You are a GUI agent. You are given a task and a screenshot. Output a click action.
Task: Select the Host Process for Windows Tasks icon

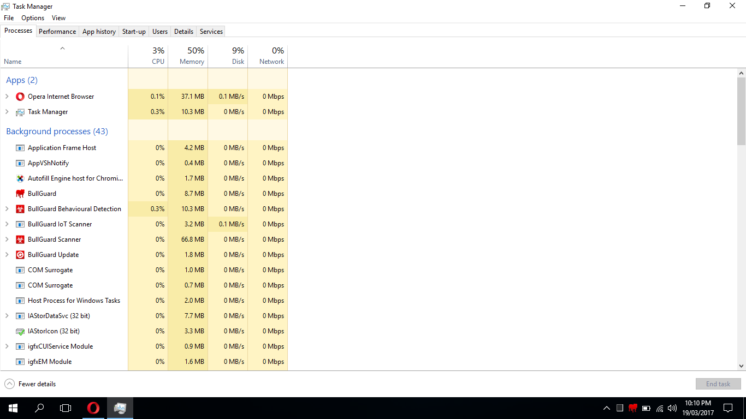pyautogui.click(x=20, y=301)
